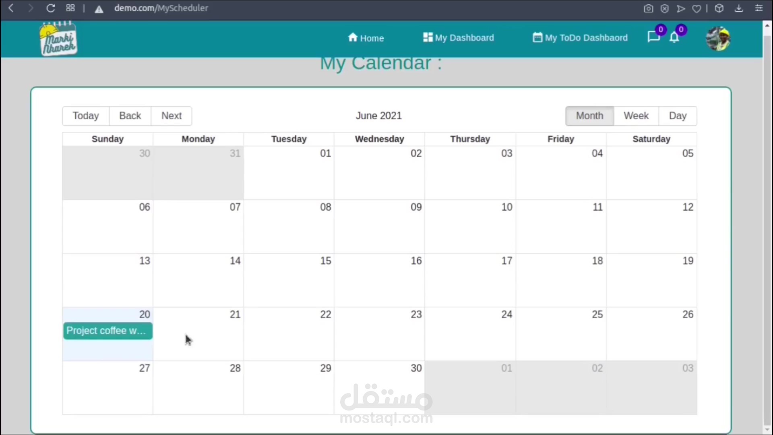Open the chat messages icon
The height and width of the screenshot is (435, 773).
(653, 37)
